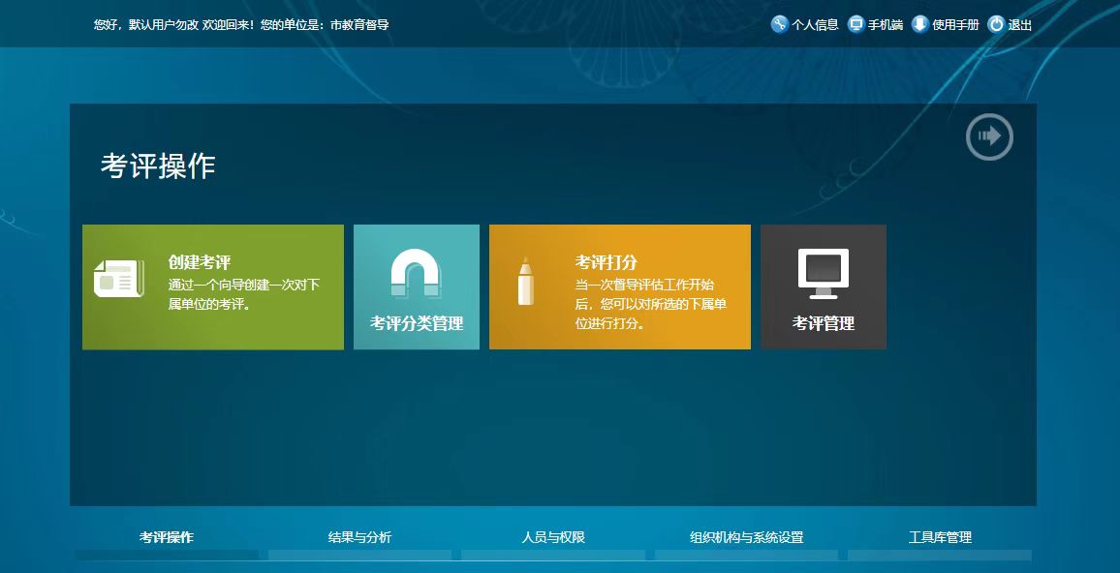The width and height of the screenshot is (1120, 573).
Task: Open the 手机端 link
Action: point(886,25)
